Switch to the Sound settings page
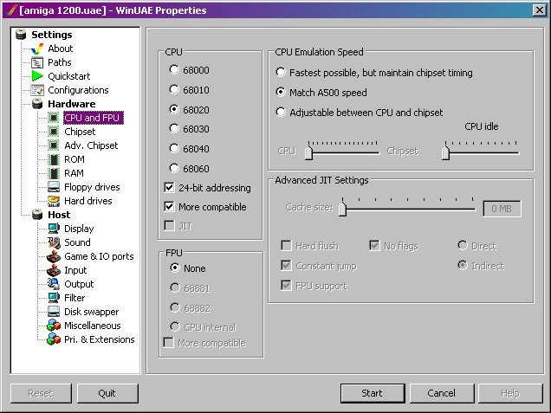551x413 pixels. (x=77, y=242)
